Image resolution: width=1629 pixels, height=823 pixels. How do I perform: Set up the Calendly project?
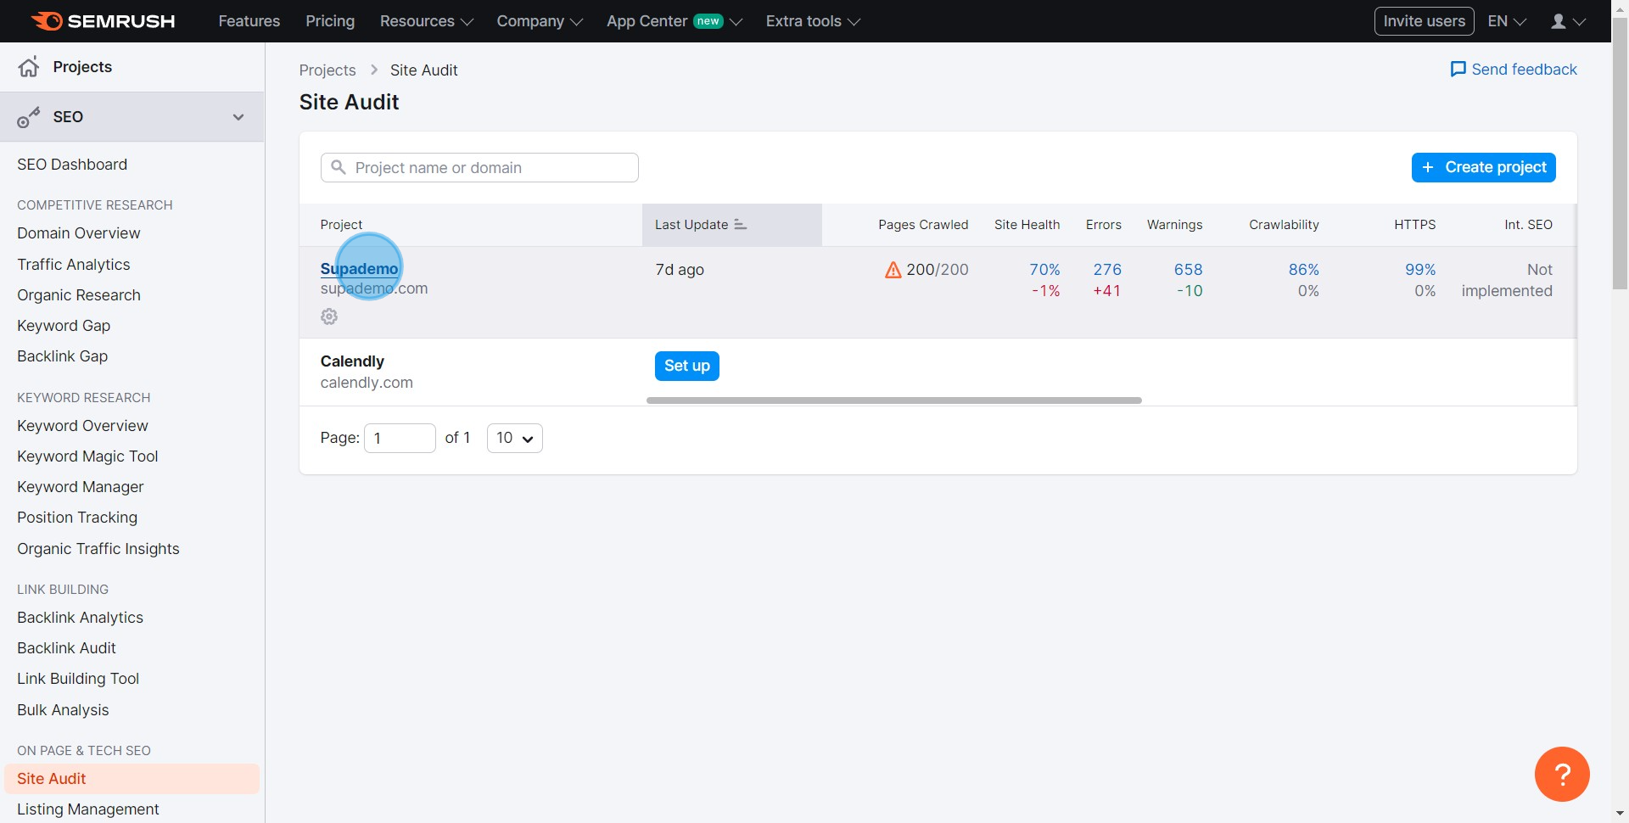coord(686,366)
